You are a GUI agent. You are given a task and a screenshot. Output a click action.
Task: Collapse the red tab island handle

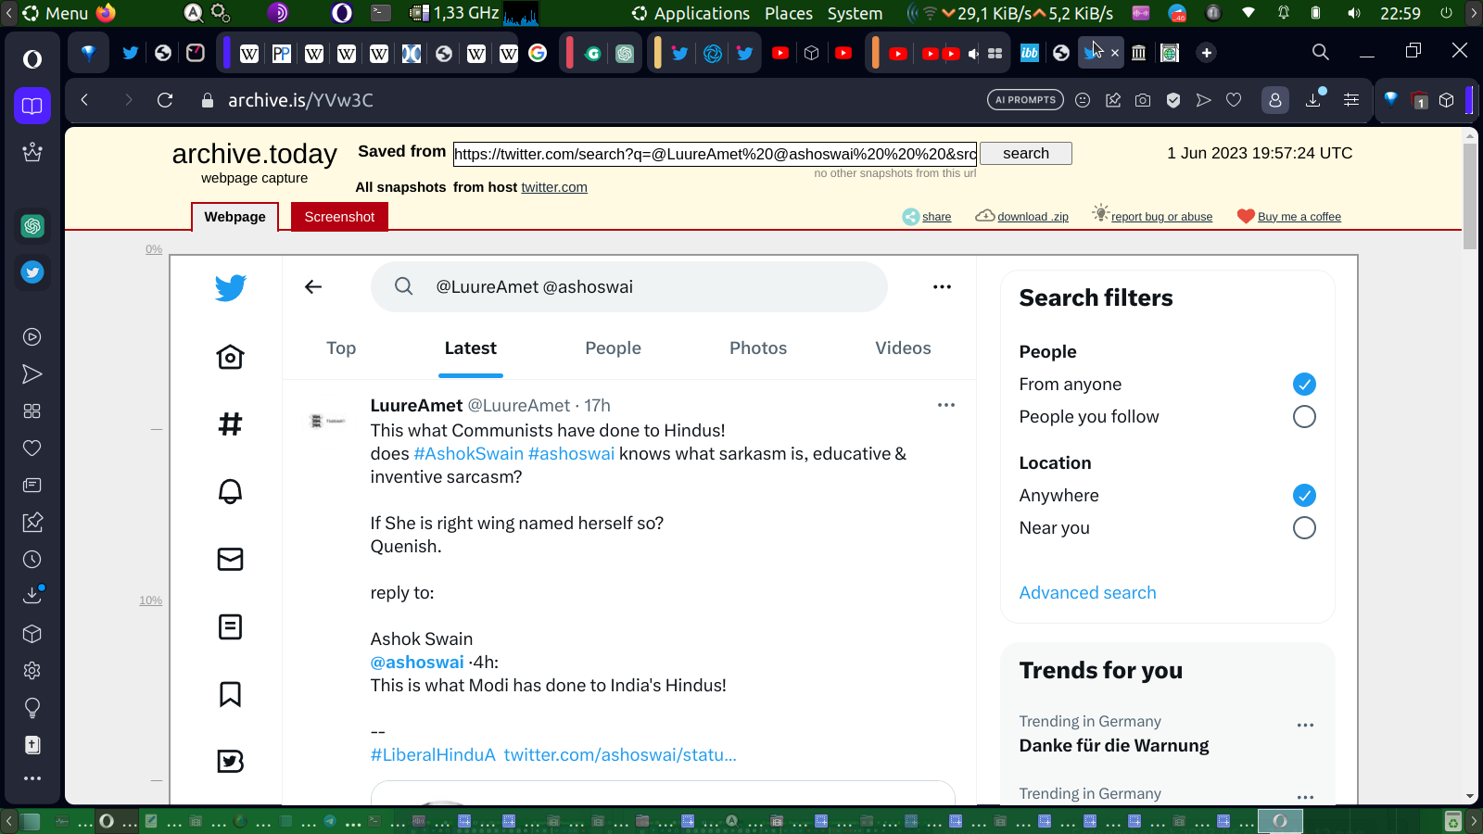pos(569,53)
